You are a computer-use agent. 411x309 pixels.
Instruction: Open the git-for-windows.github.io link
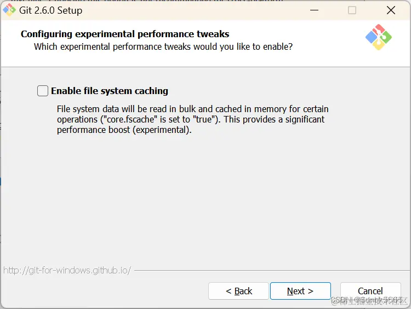pyautogui.click(x=67, y=270)
